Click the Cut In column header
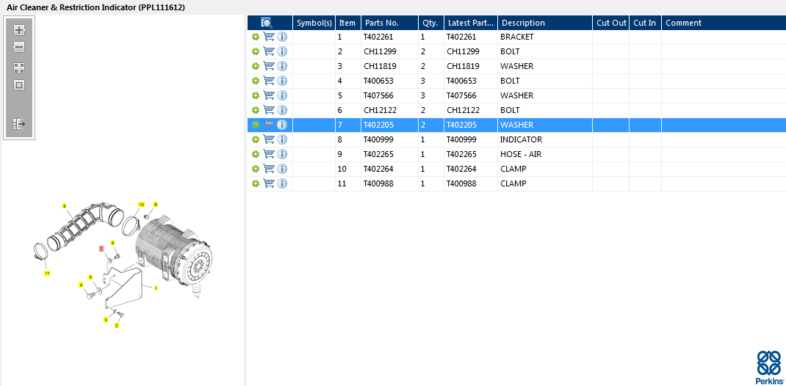 point(645,23)
